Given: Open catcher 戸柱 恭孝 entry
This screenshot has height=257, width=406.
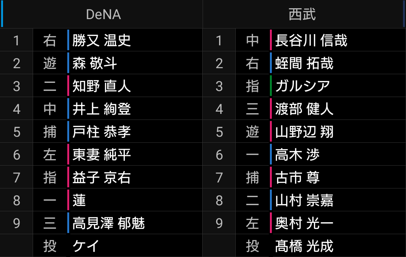Looking at the screenshot, I should [x=101, y=131].
